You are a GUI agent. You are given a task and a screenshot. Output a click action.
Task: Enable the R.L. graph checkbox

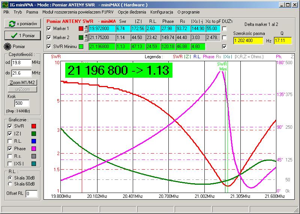point(10,141)
